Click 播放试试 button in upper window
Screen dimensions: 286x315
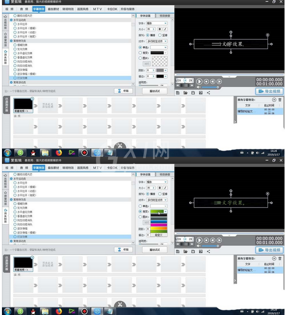(154, 91)
